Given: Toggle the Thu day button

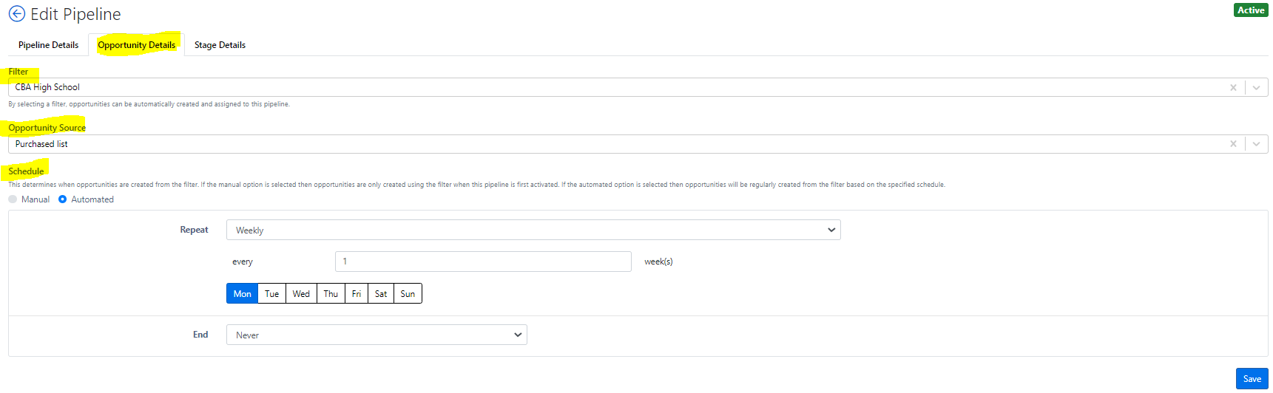Looking at the screenshot, I should (x=331, y=293).
